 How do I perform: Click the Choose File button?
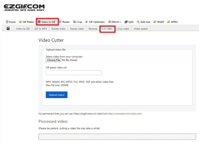tap(54, 60)
